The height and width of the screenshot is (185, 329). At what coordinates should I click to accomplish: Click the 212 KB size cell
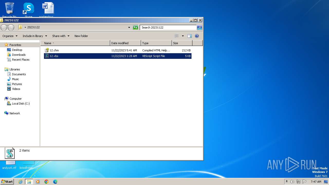click(x=186, y=50)
